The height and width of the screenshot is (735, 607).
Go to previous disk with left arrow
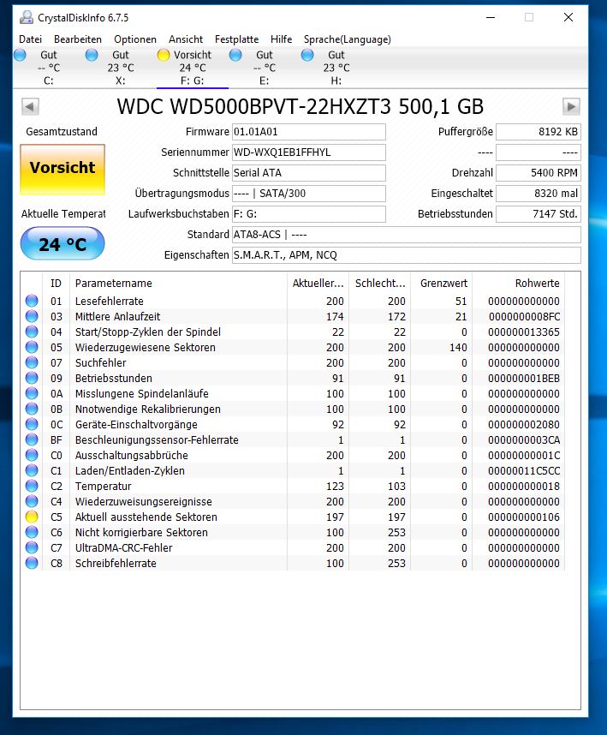click(x=30, y=107)
